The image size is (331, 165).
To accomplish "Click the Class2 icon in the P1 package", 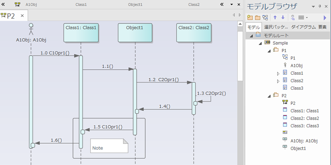I will pos(285,80).
